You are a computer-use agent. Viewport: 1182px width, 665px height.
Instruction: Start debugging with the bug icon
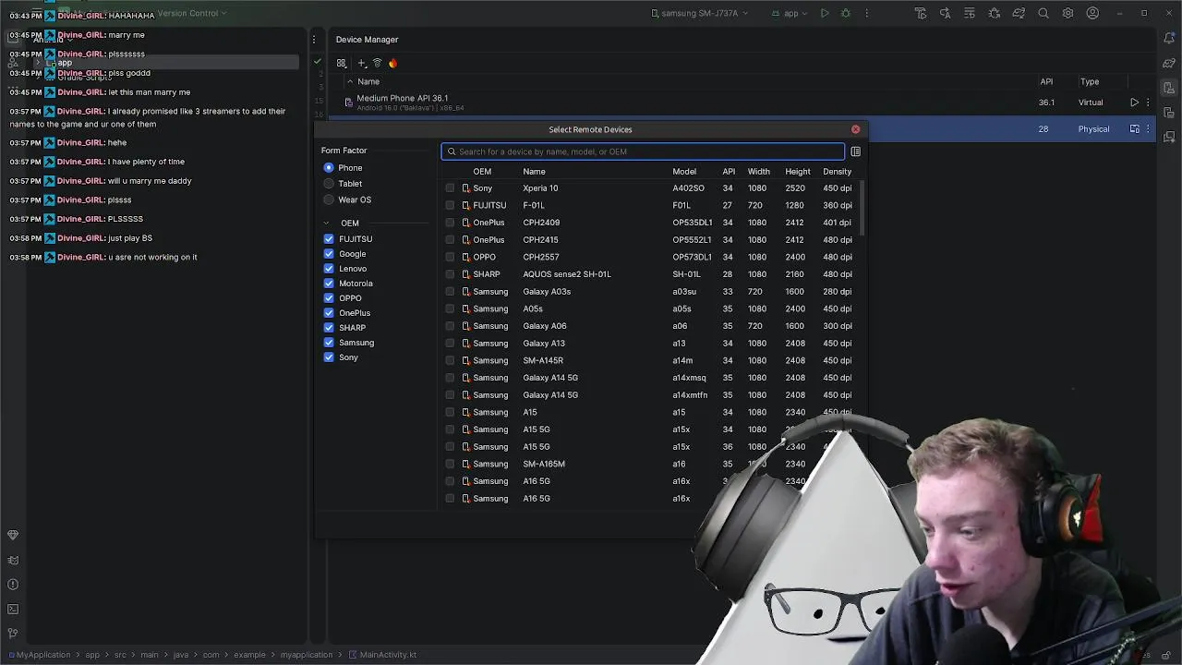(x=845, y=13)
